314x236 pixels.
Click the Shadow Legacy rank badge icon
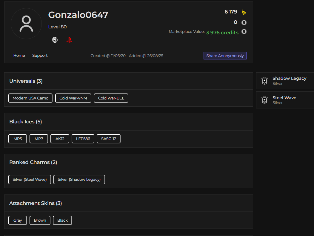pyautogui.click(x=264, y=81)
